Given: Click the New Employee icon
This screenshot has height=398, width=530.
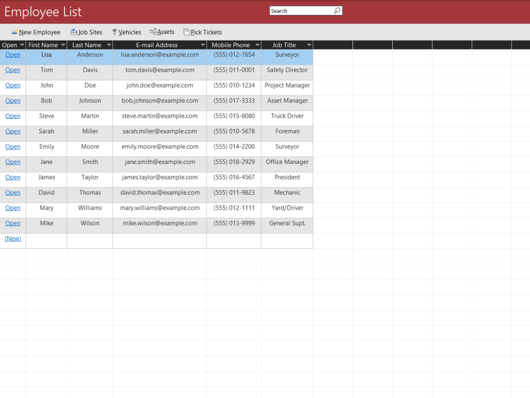Looking at the screenshot, I should (14, 32).
